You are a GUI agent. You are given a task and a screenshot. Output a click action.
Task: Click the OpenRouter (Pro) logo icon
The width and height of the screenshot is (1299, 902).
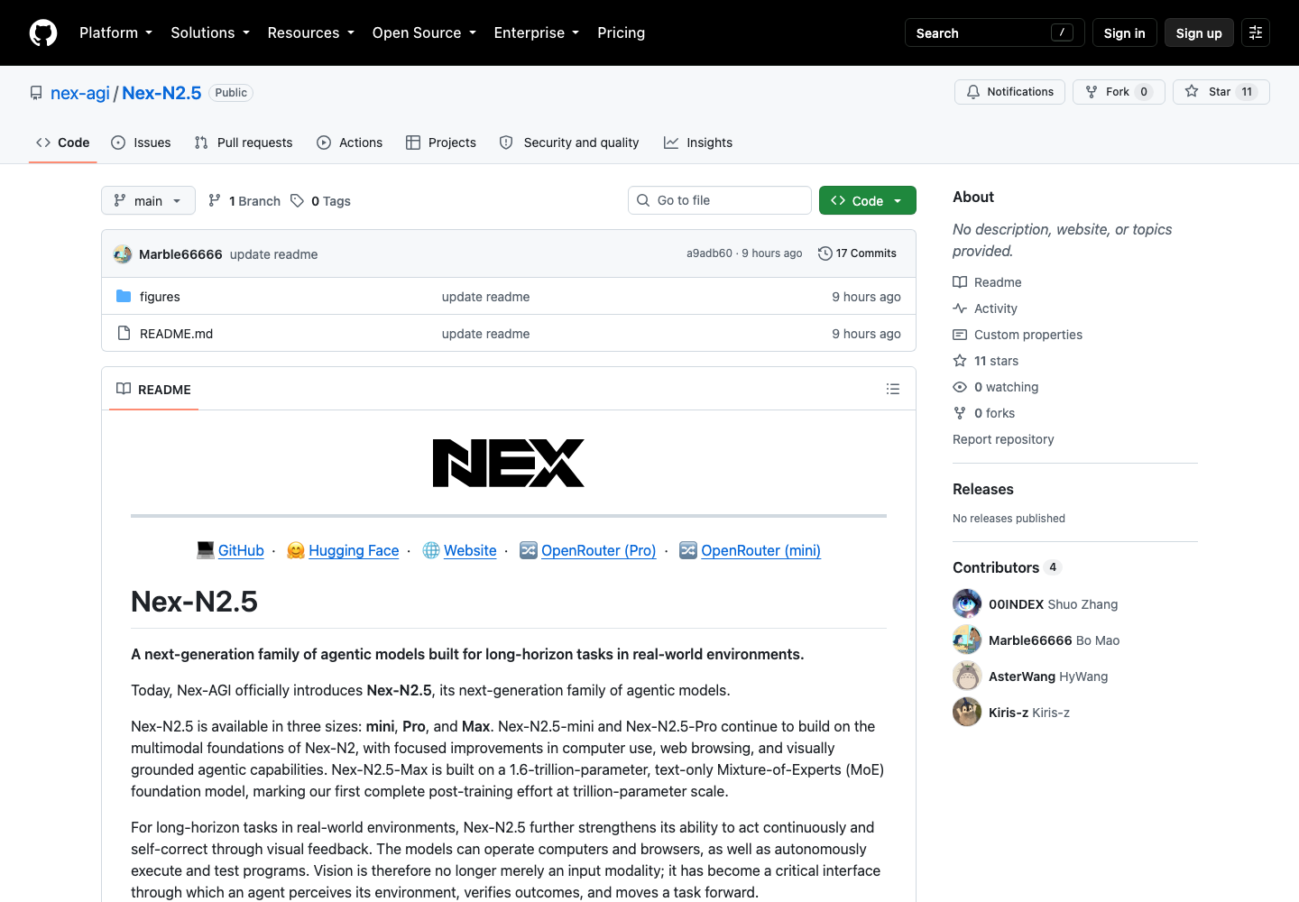(x=529, y=550)
